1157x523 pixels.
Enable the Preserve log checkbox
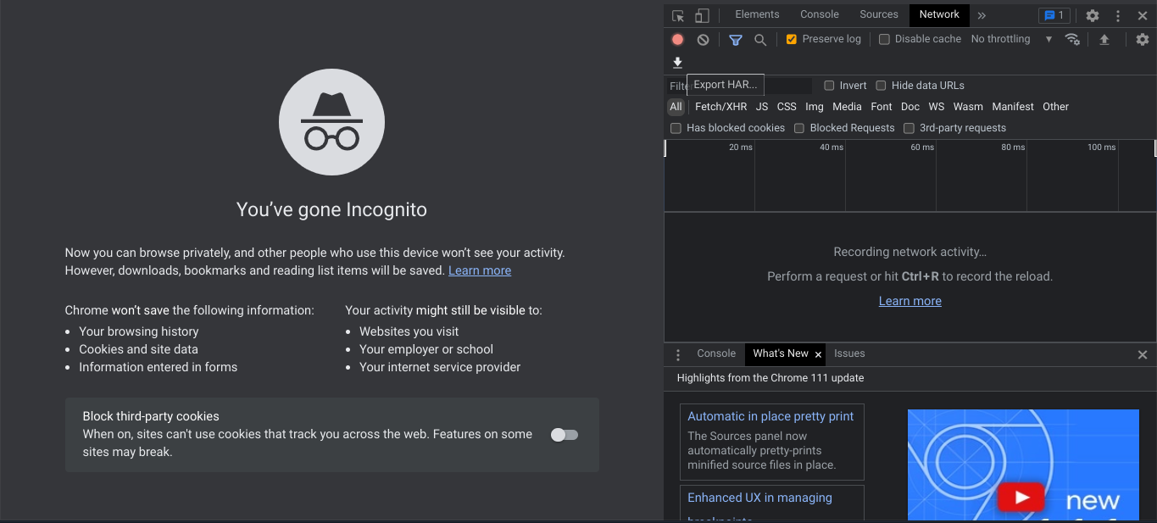click(792, 39)
